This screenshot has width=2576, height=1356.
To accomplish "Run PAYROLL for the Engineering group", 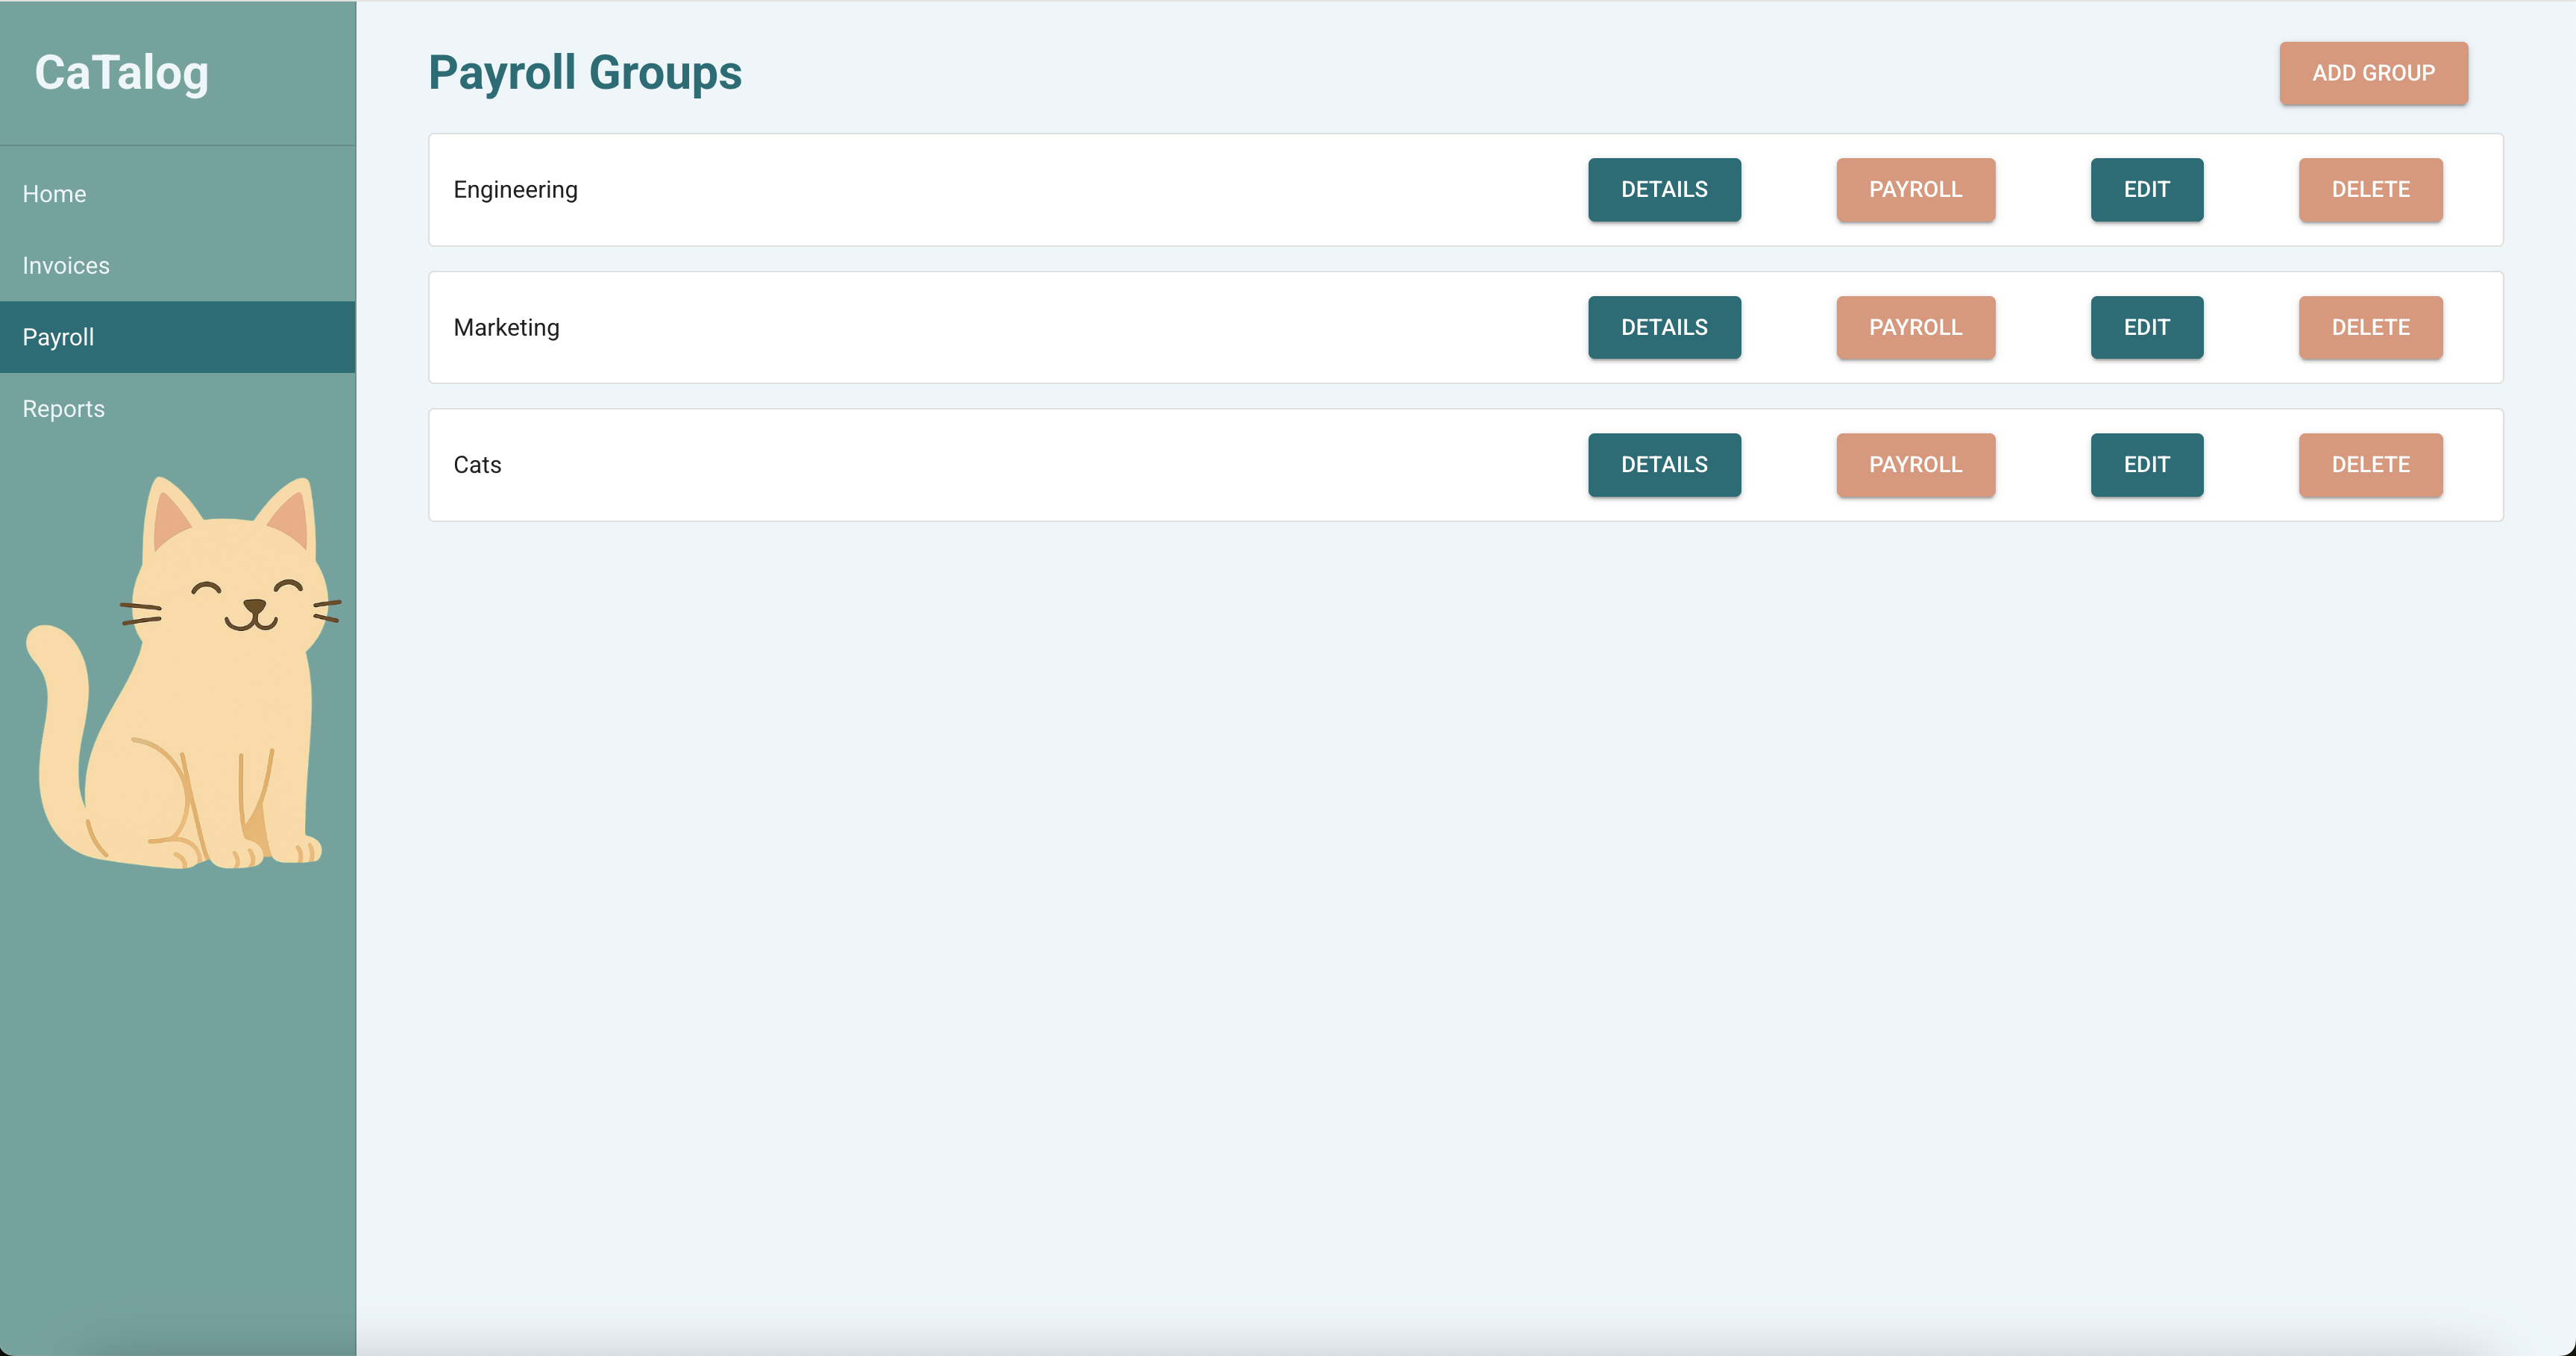I will point(1915,189).
